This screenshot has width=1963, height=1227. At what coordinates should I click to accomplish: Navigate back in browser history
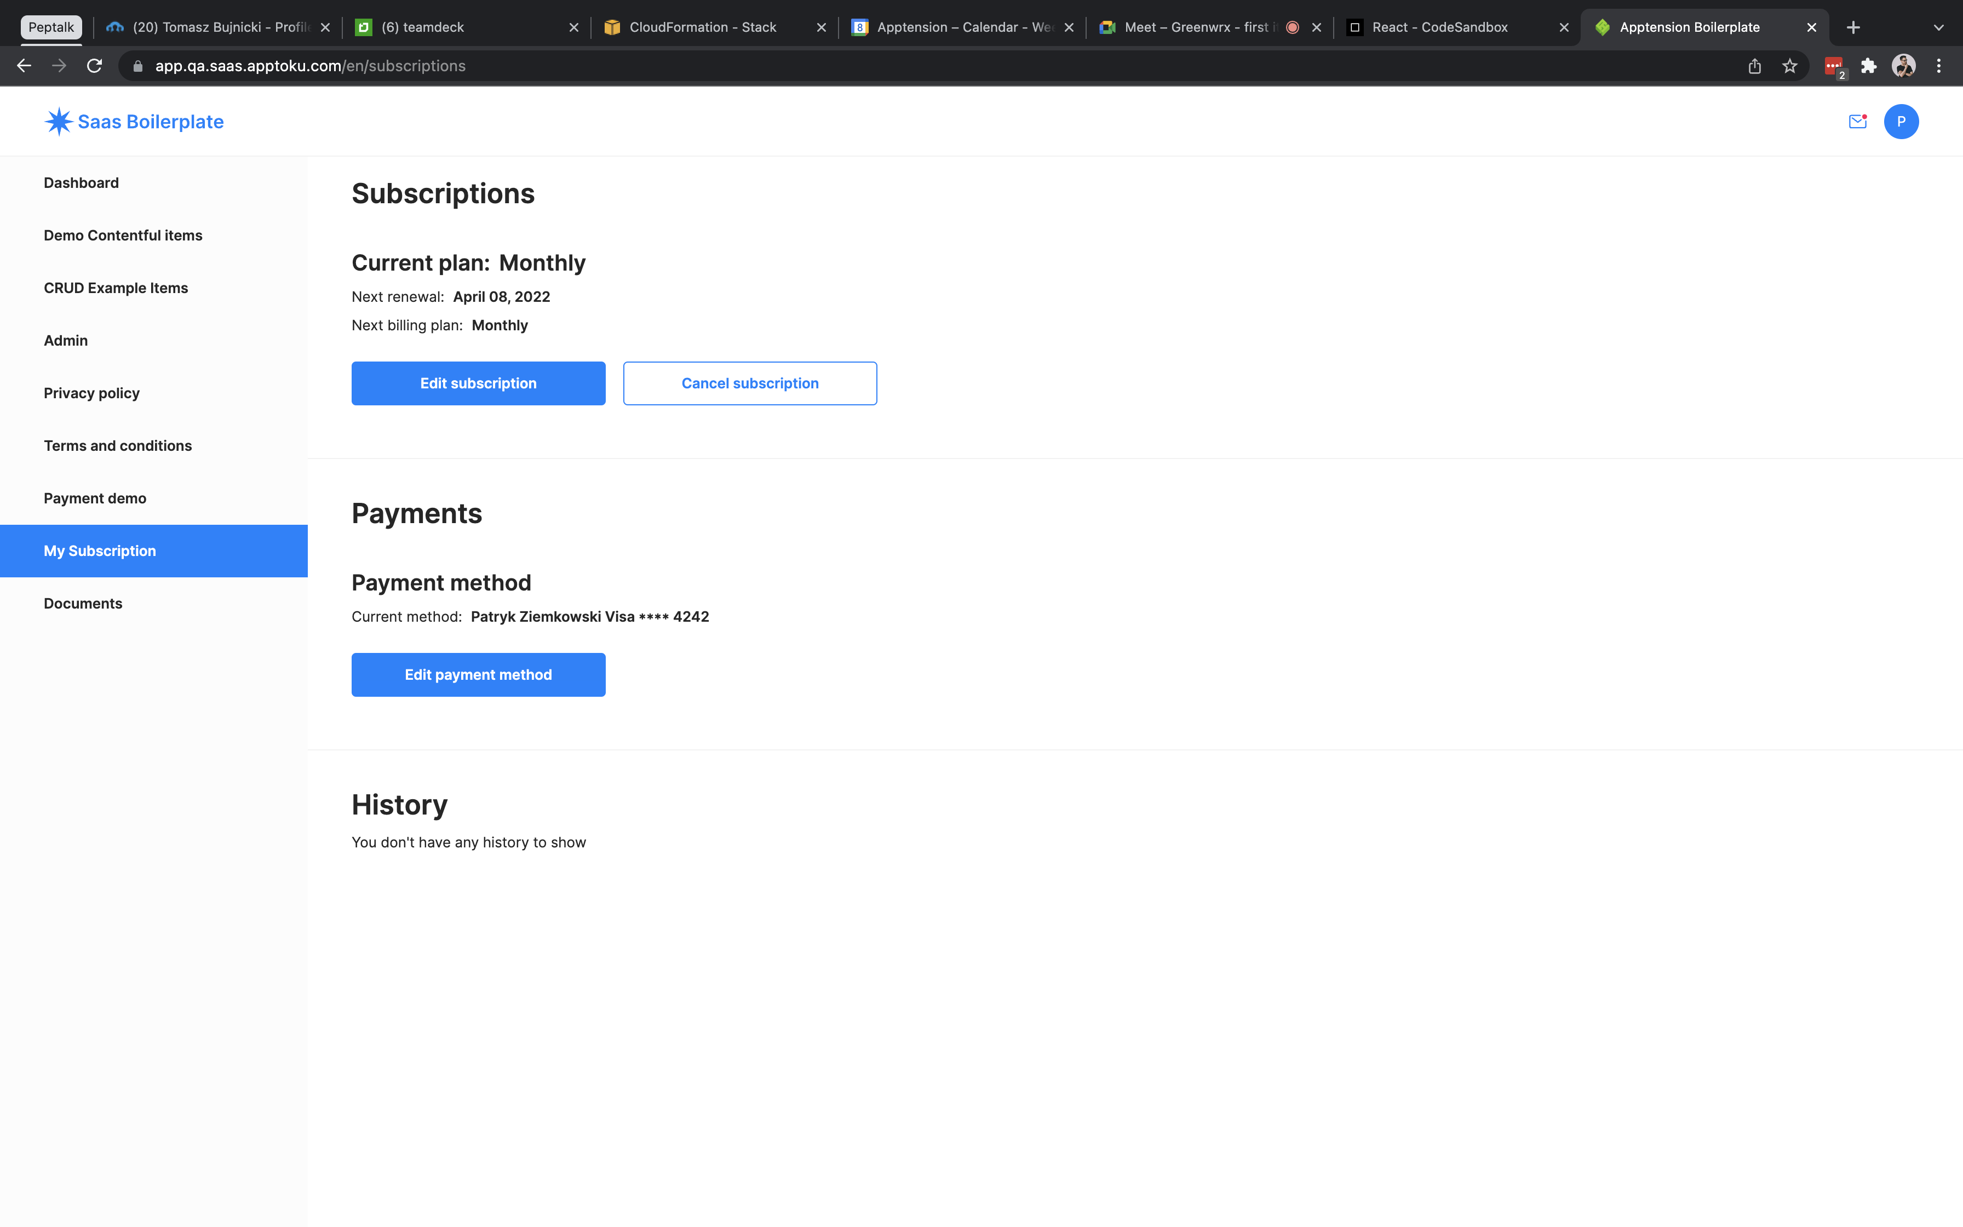(x=24, y=66)
